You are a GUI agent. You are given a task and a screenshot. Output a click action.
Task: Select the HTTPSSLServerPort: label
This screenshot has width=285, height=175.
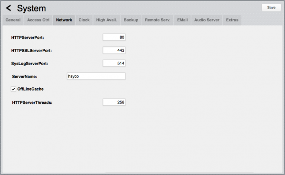[x=31, y=51]
